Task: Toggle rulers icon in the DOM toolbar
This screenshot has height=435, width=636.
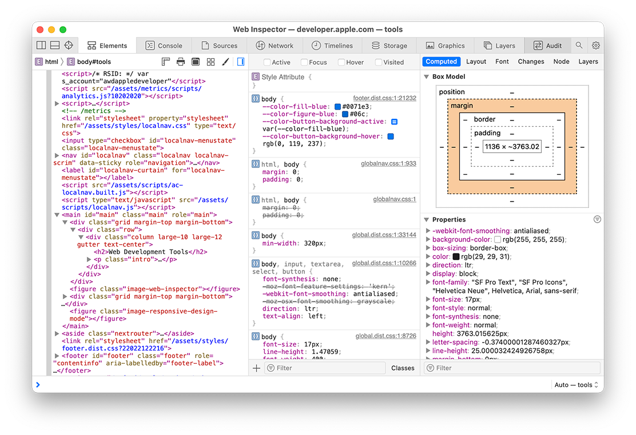Action: pyautogui.click(x=166, y=62)
